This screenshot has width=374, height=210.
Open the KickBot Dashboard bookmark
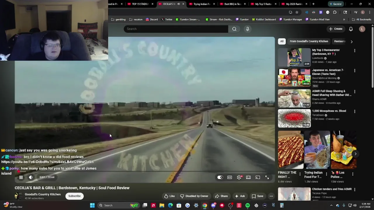[x=264, y=20]
